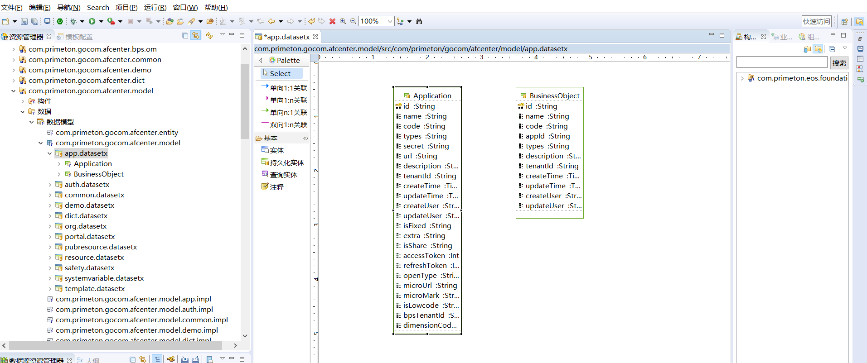Click the 搜索 button
The width and height of the screenshot is (867, 363).
click(x=839, y=63)
